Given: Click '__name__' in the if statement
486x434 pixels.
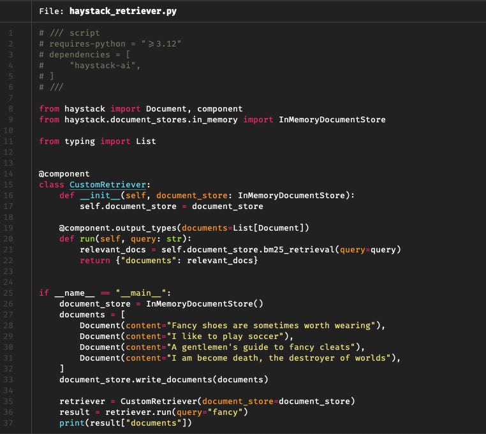Looking at the screenshot, I should click(75, 293).
